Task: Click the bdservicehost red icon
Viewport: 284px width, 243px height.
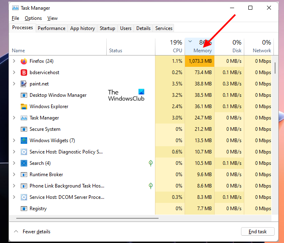Action: [24, 72]
